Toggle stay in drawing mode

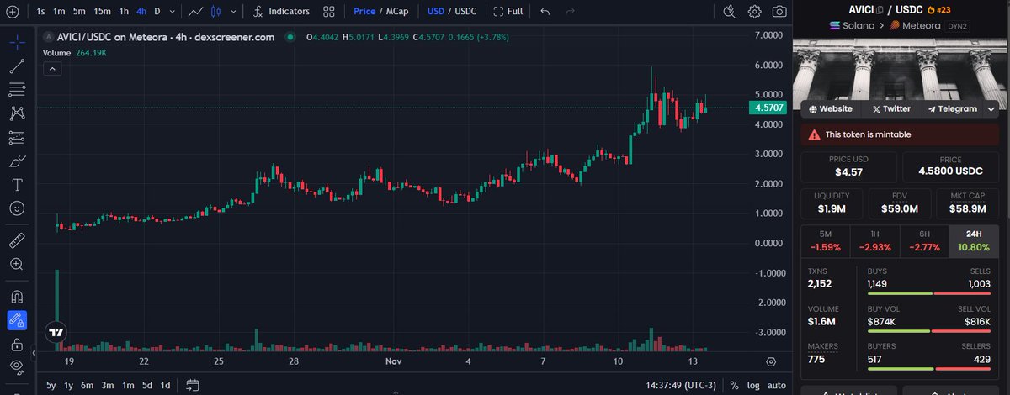(x=17, y=320)
